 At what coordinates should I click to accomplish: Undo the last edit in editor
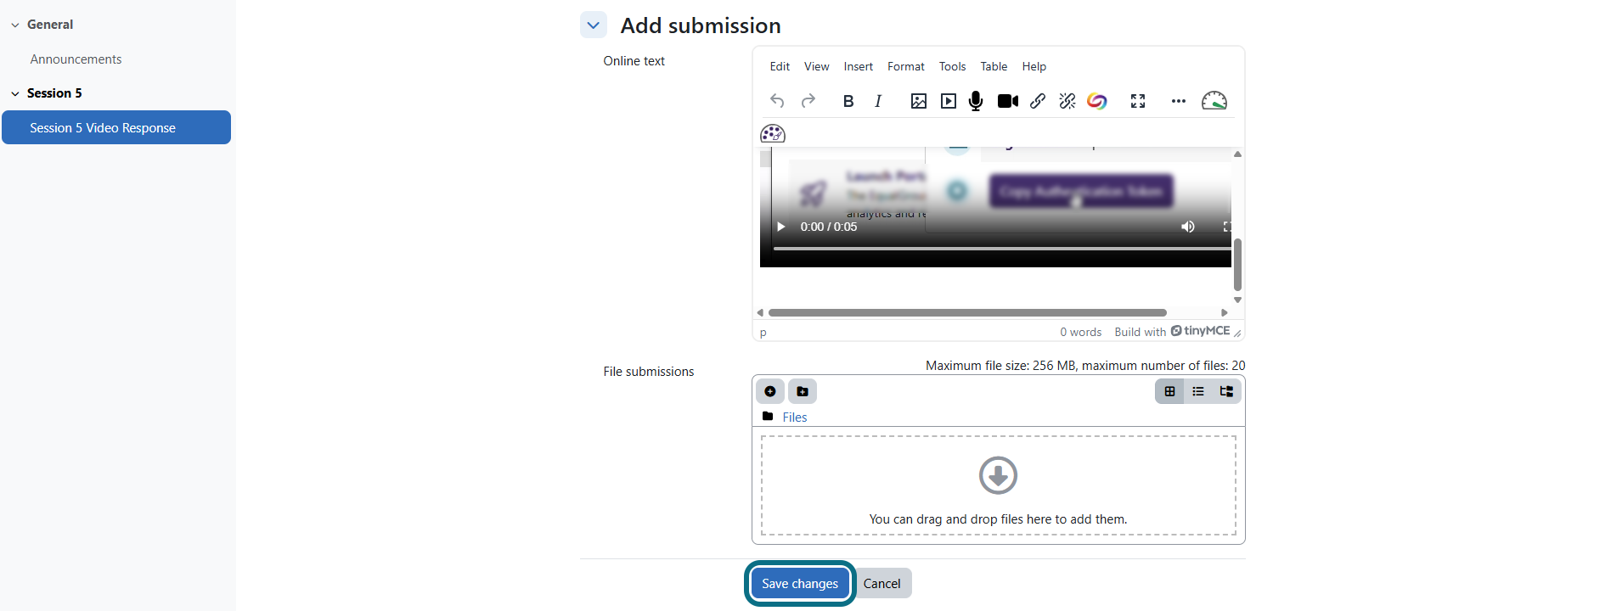777,101
